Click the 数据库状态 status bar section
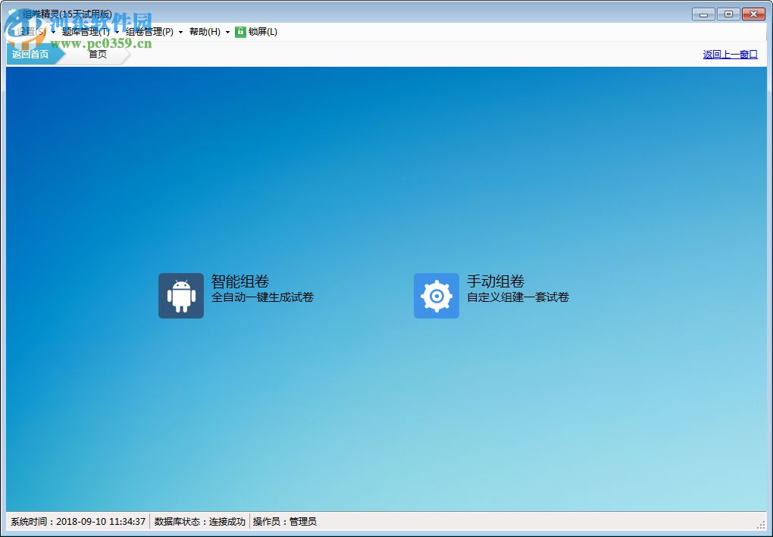The height and width of the screenshot is (537, 773). pyautogui.click(x=199, y=522)
